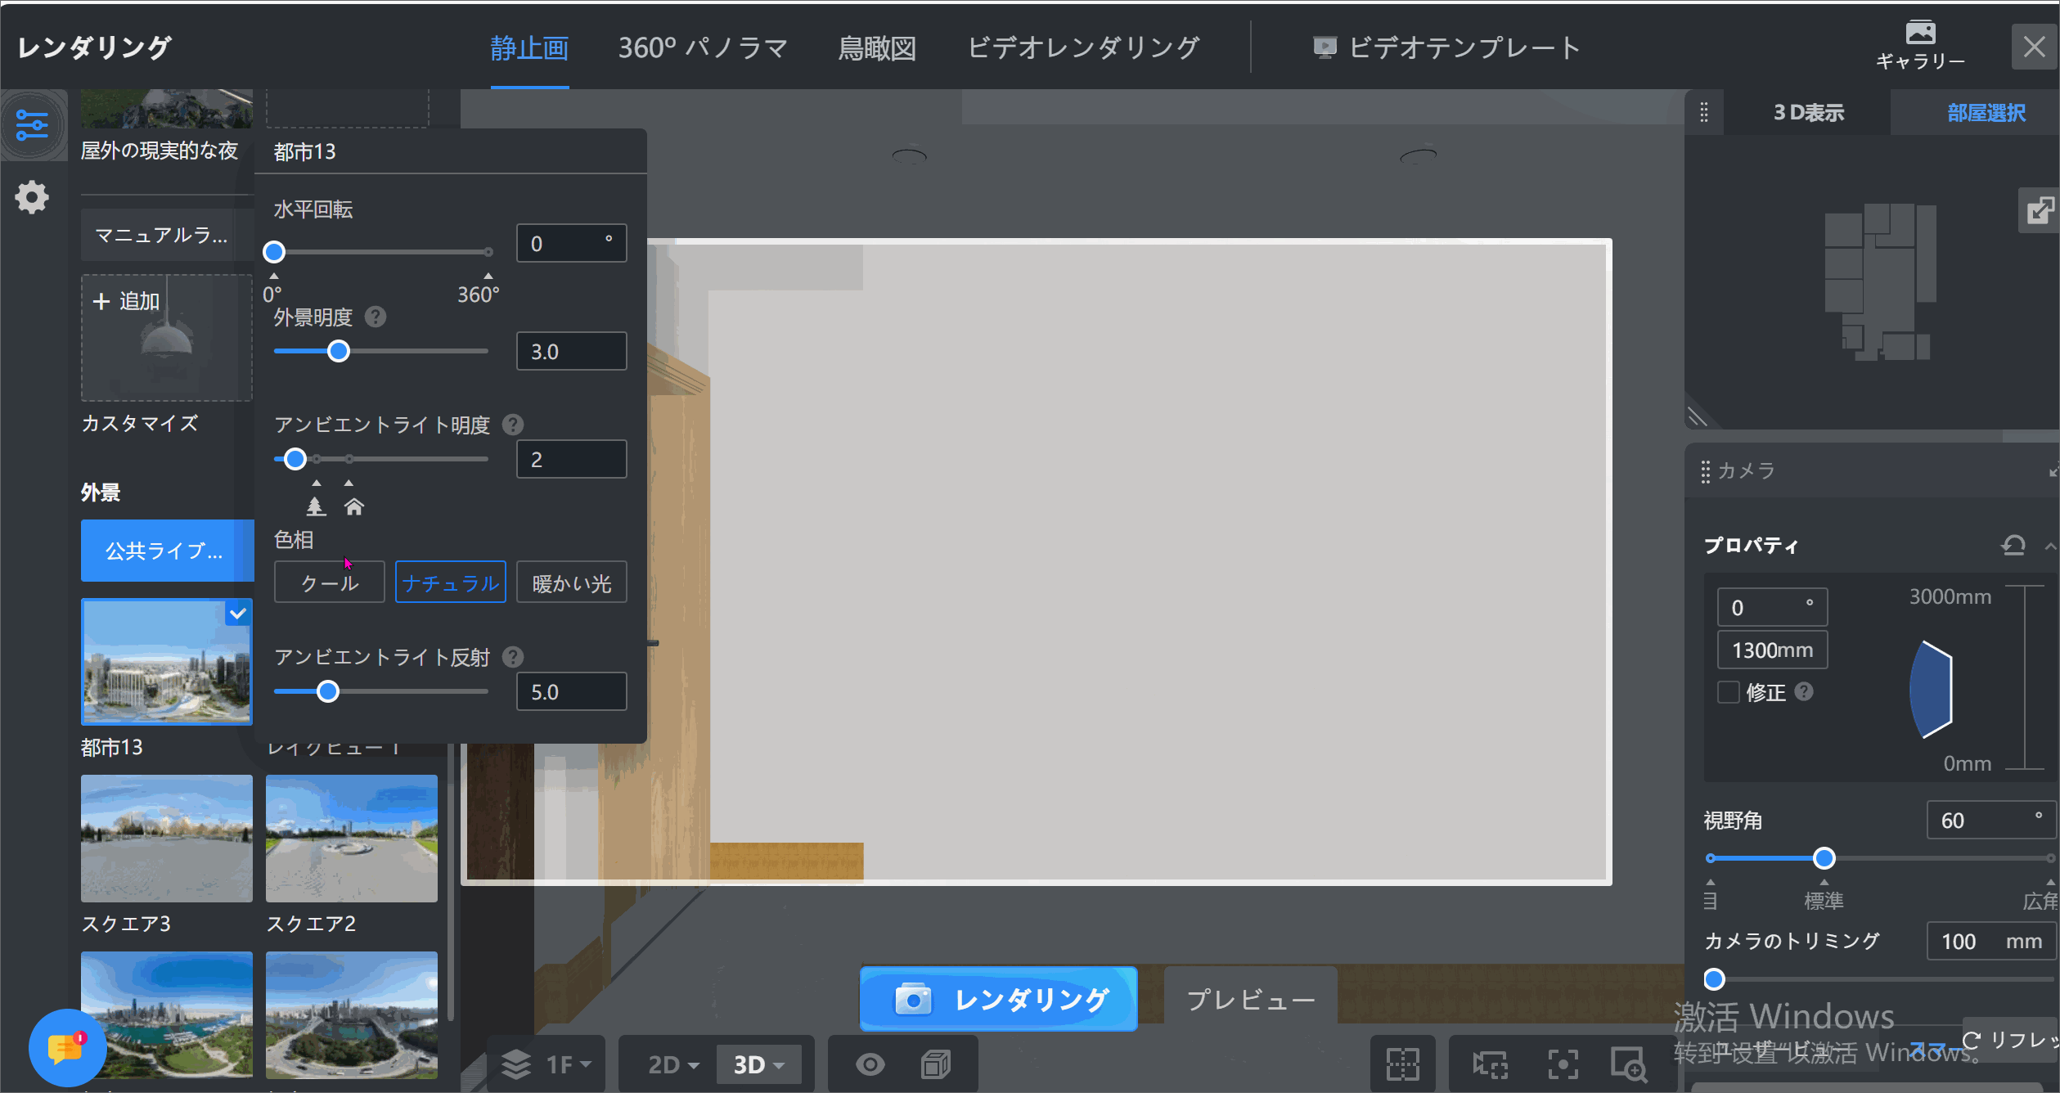
Task: Select the 都市13 scenery thumbnail
Action: (167, 662)
